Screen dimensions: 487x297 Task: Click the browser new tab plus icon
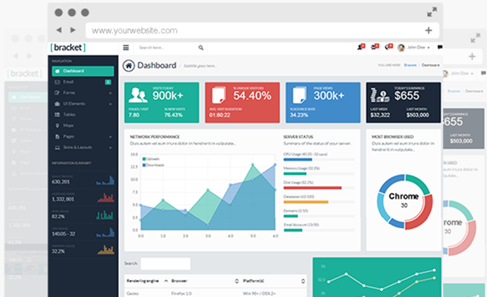tap(429, 30)
